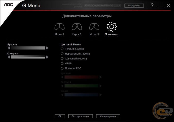
Task: Click the AOC logo
Action: point(8,5)
